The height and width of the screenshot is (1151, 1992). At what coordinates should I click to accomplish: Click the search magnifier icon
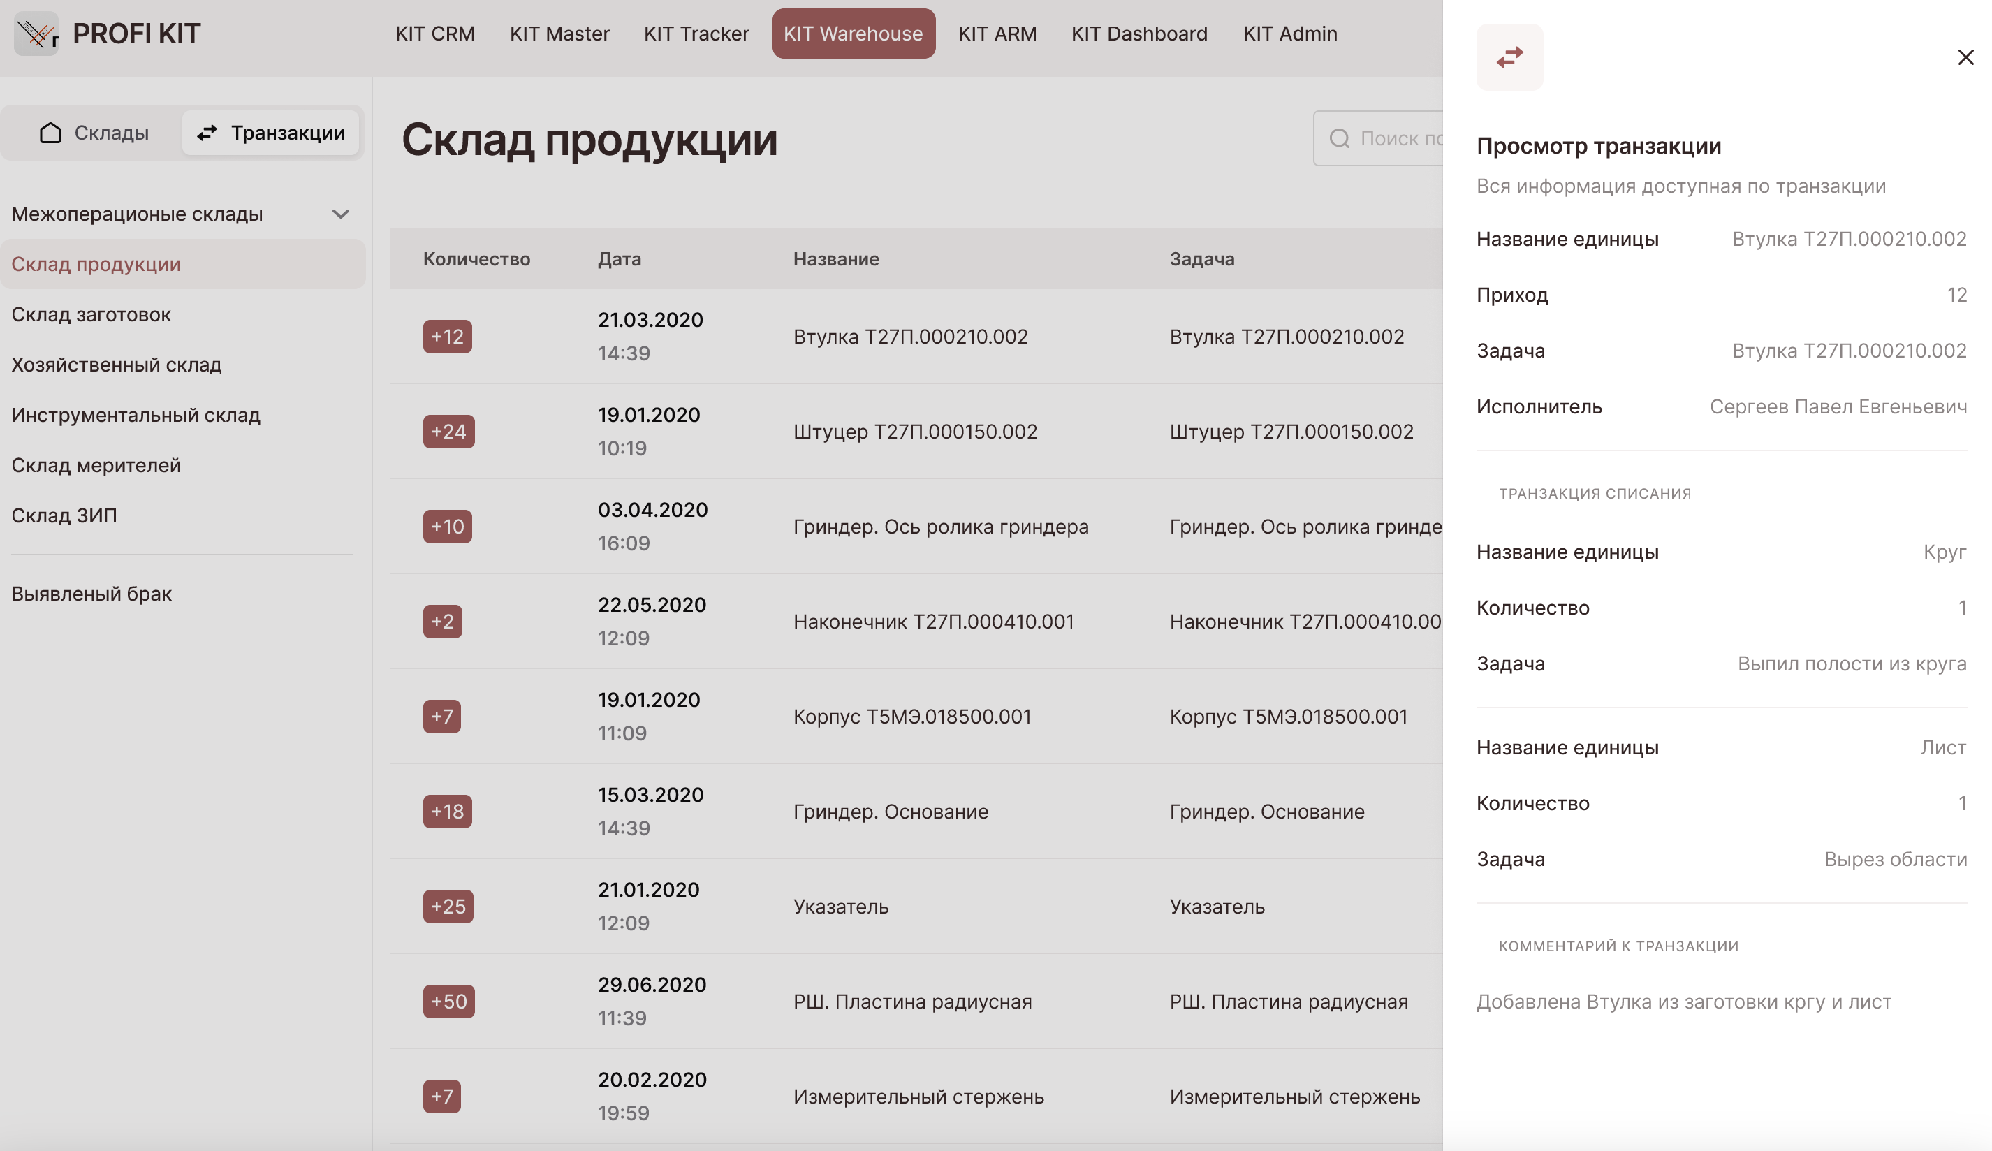[x=1338, y=138]
